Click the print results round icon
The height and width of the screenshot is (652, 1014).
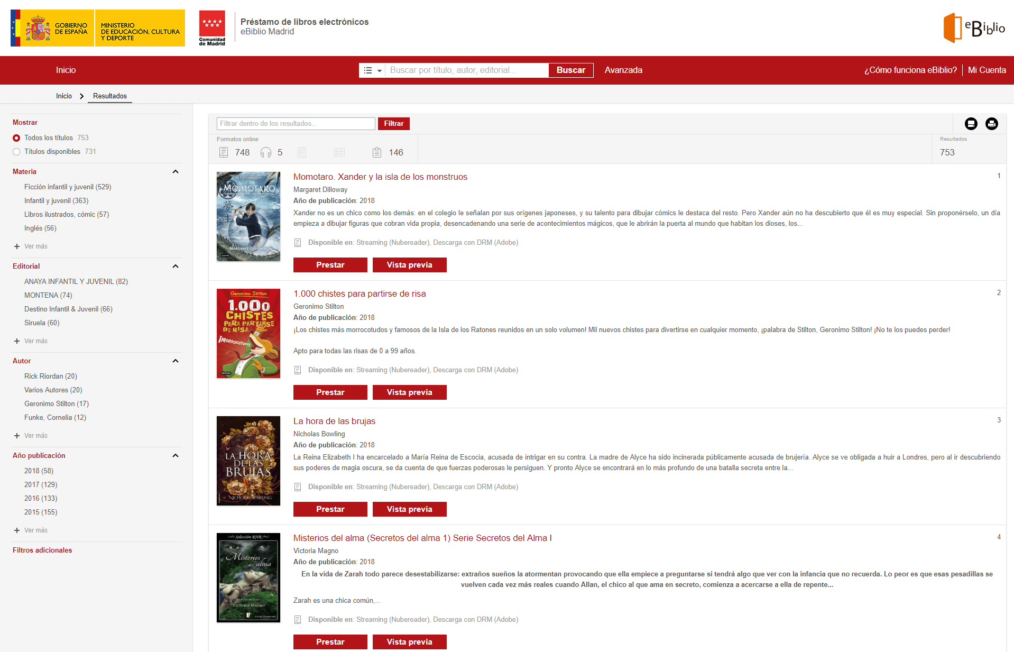point(992,124)
